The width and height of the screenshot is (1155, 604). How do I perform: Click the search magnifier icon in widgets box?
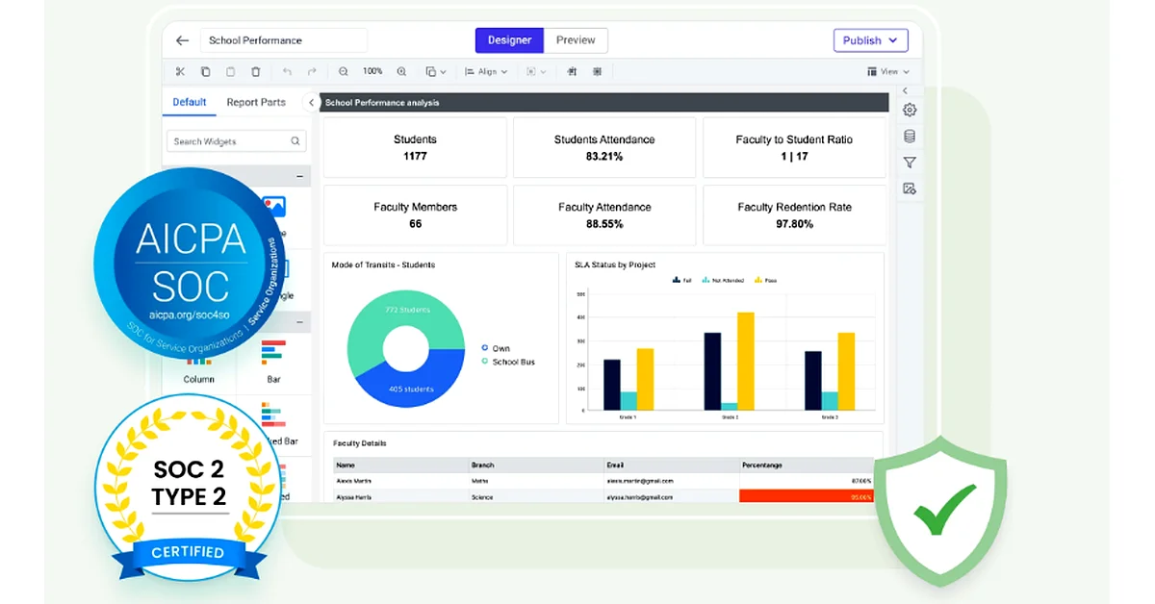click(x=295, y=141)
